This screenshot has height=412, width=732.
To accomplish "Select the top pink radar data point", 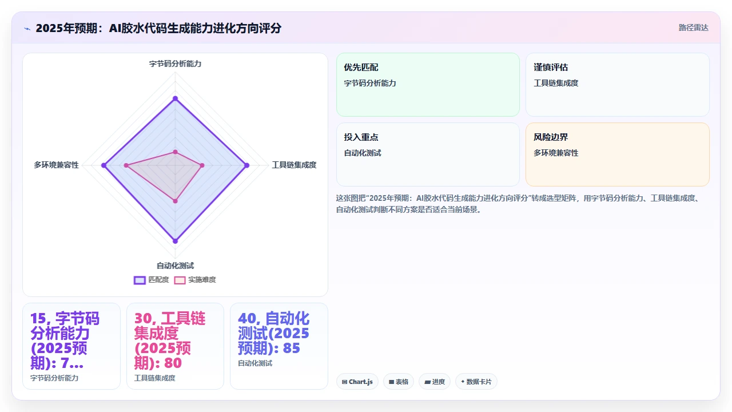I will (x=176, y=152).
